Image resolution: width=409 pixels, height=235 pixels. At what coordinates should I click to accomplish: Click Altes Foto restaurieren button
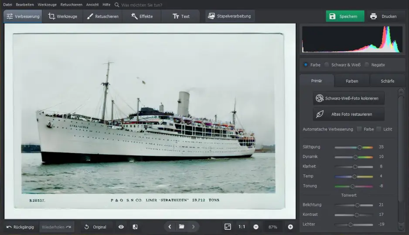(x=348, y=114)
